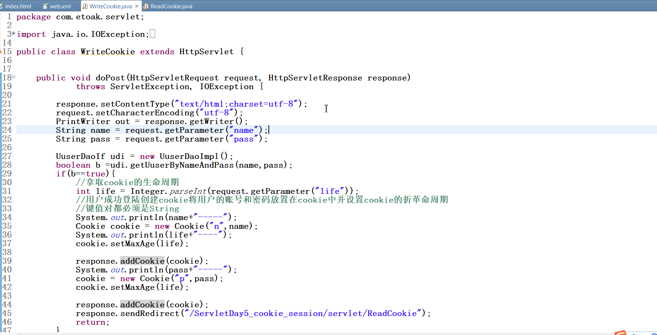Click the "text/html;charset=utf-8" string literal
The height and width of the screenshot is (335, 657).
pyautogui.click(x=236, y=104)
